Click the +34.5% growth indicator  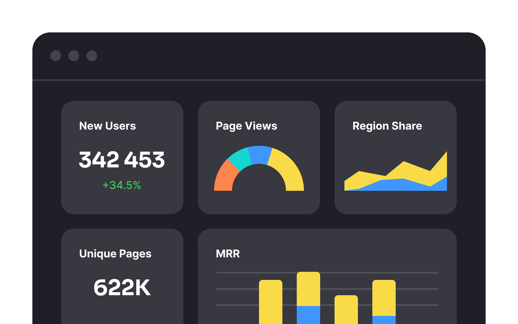[122, 185]
